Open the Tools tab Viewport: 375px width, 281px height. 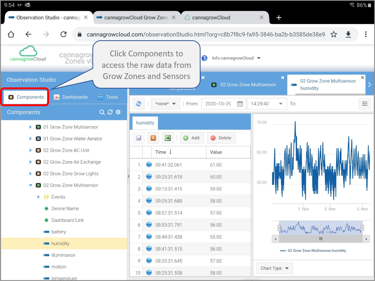coord(108,97)
